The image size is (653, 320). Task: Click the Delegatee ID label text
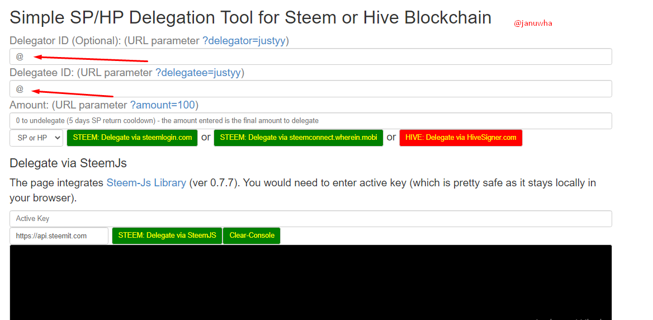pos(40,73)
